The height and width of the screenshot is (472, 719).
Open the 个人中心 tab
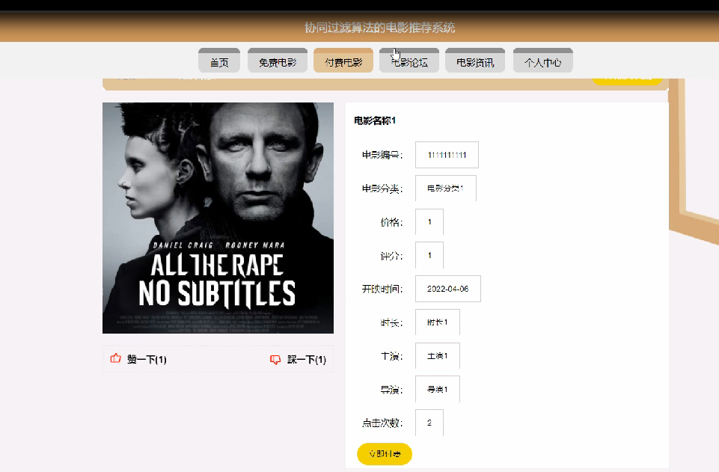pyautogui.click(x=543, y=61)
